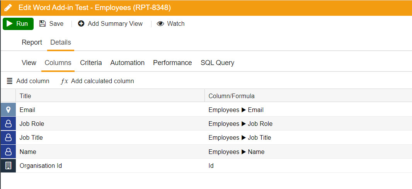The height and width of the screenshot is (189, 412).
Task: Click the person icon beside Job Title
Action: (8, 137)
